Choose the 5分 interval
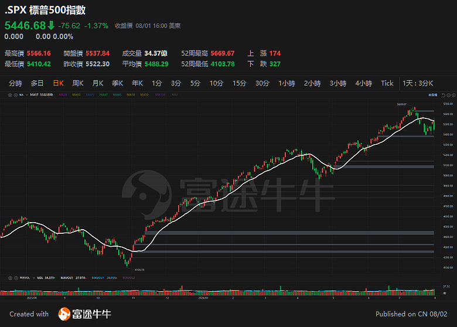The width and height of the screenshot is (457, 327). (x=195, y=83)
